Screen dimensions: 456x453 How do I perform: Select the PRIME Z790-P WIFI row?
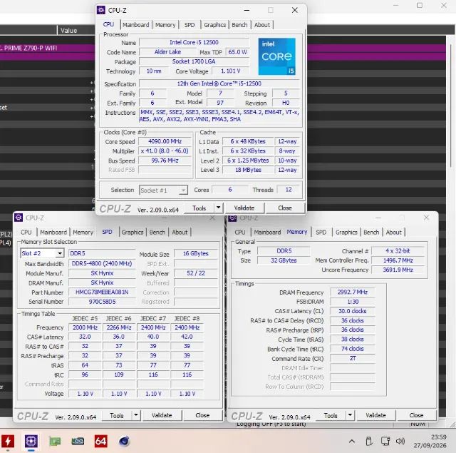(x=48, y=48)
